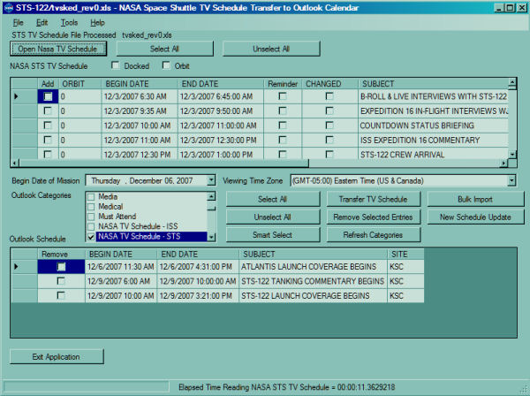
Task: Click the 'ATLANTIS LAUNCH COVERAGE BEGINS' cell
Action: click(313, 267)
